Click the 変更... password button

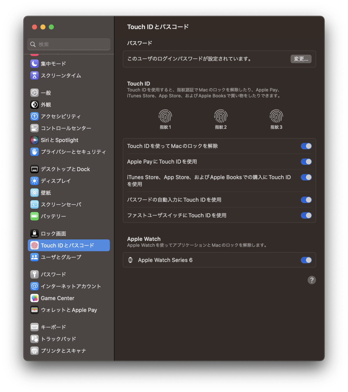click(x=301, y=59)
